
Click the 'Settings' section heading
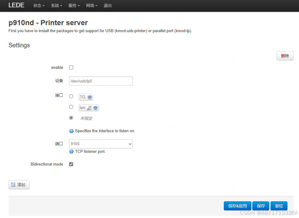click(x=19, y=45)
